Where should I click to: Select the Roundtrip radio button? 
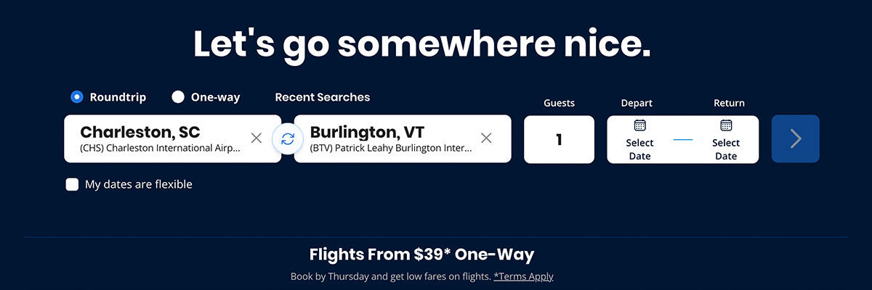pos(76,97)
